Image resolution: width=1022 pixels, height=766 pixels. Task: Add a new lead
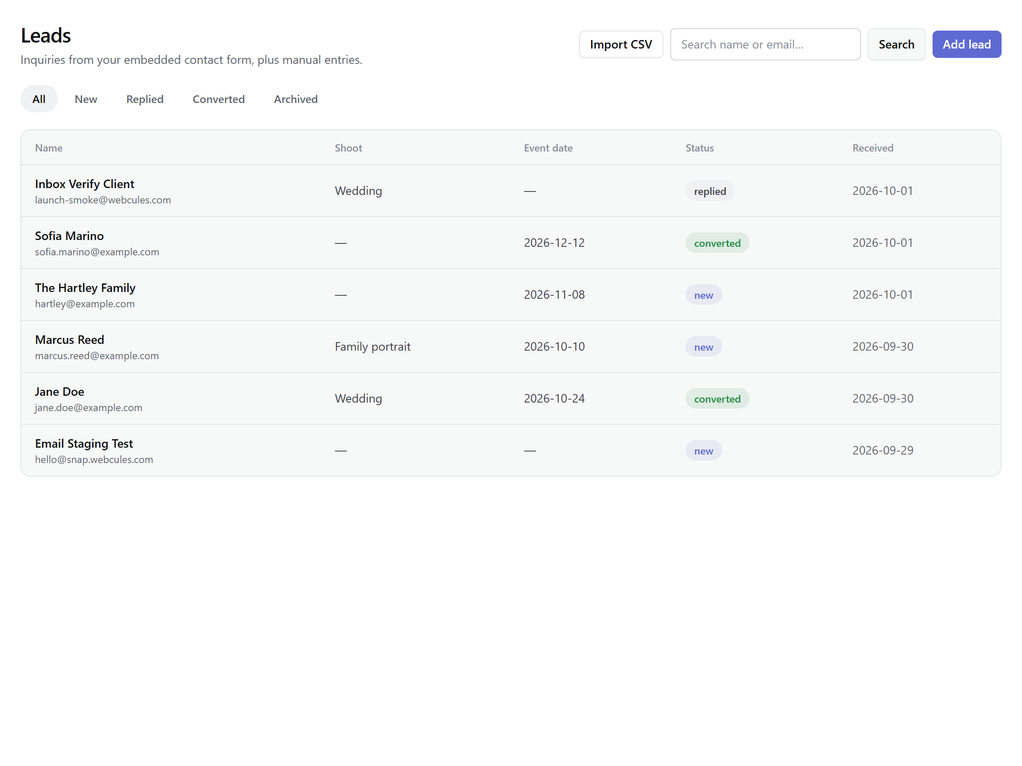[x=966, y=44]
